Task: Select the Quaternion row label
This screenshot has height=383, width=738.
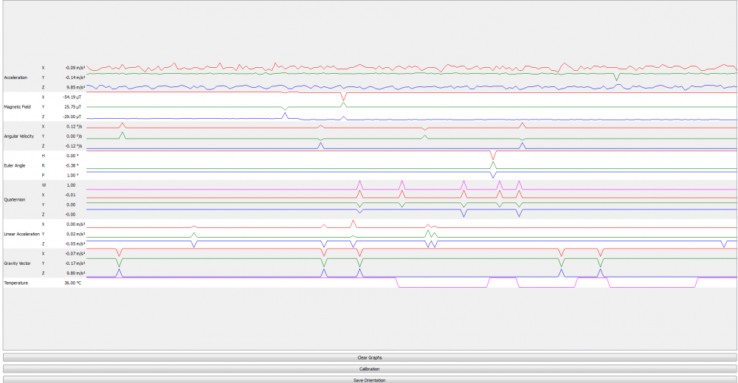Action: [x=15, y=199]
